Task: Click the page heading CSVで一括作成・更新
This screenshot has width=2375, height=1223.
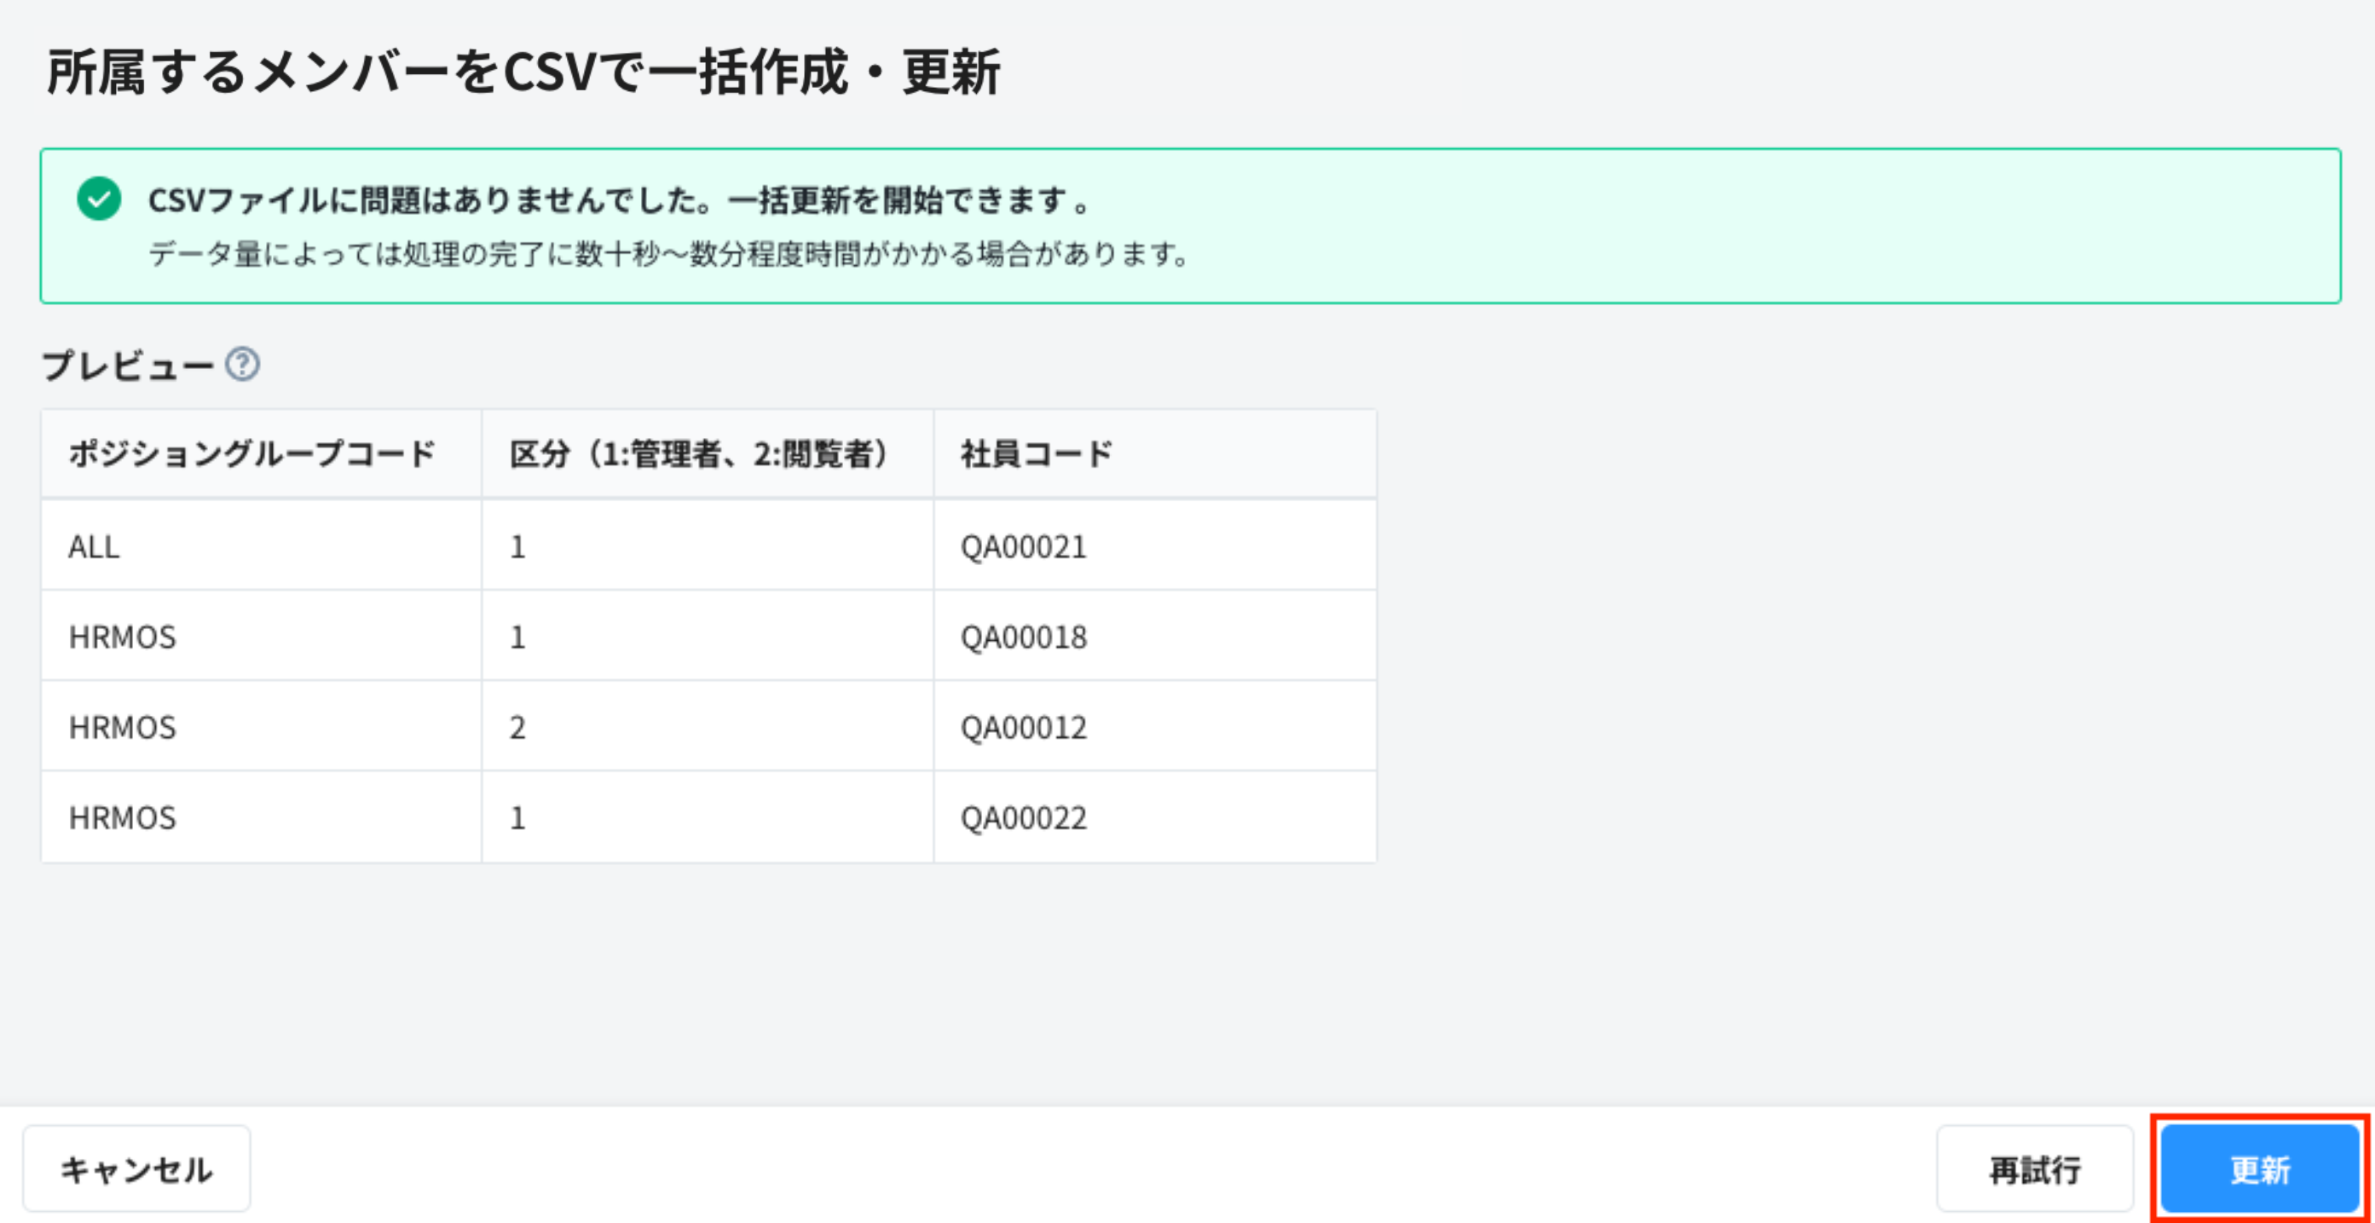Action: [x=523, y=72]
